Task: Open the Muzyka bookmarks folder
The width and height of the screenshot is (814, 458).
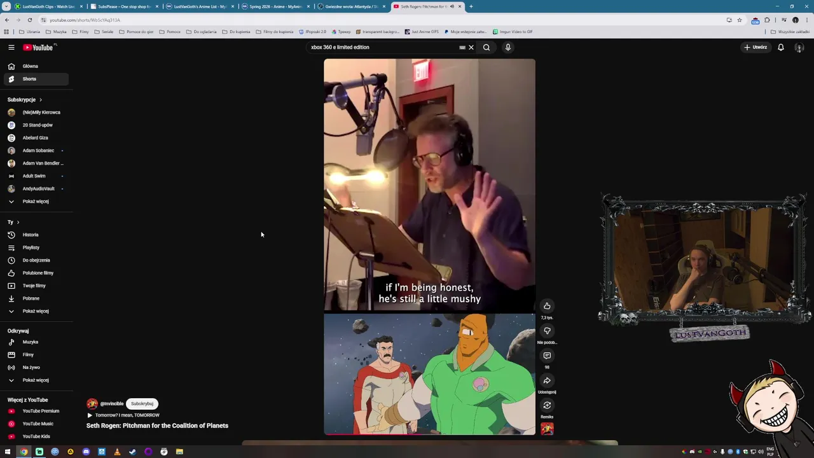Action: [56, 32]
